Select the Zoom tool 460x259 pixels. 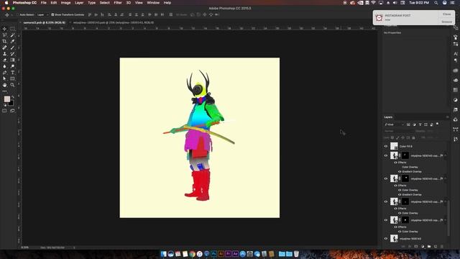tap(12, 85)
